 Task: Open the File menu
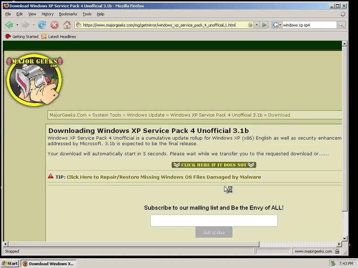pos(8,14)
